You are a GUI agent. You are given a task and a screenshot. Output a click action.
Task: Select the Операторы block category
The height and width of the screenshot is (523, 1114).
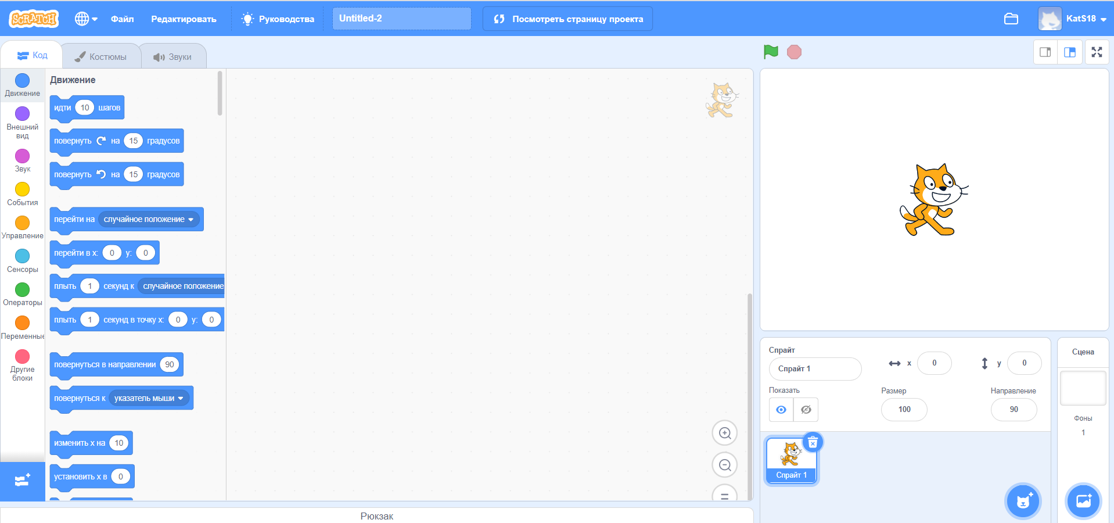pos(23,294)
